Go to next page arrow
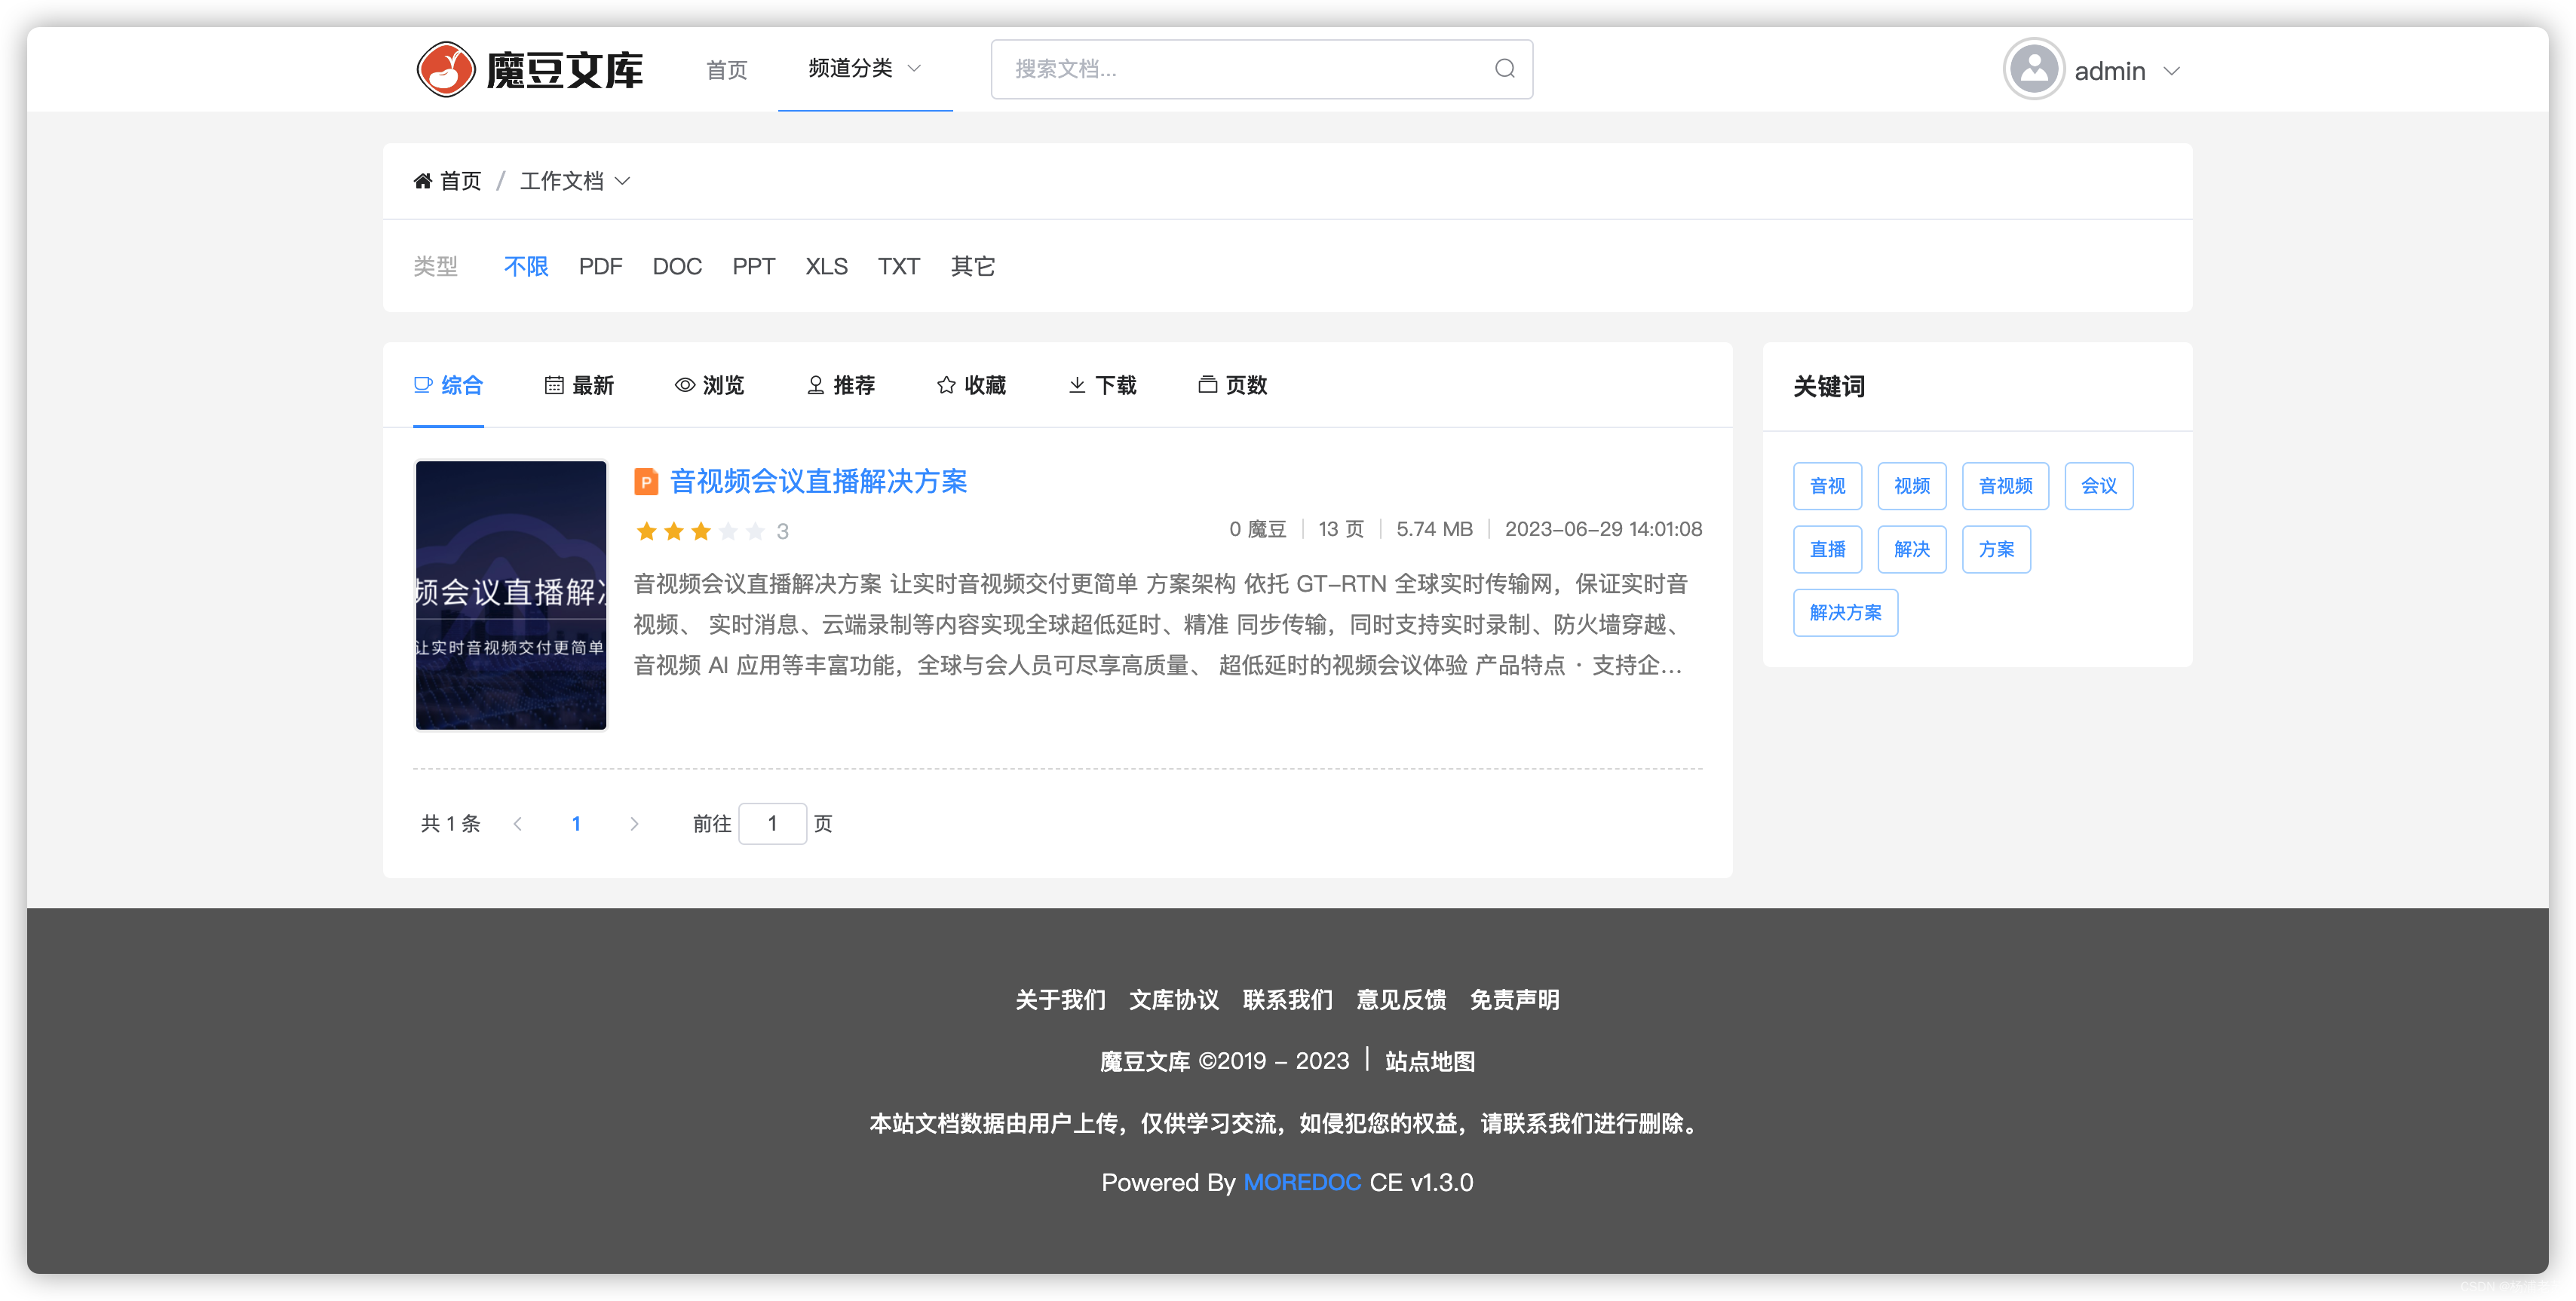This screenshot has height=1301, width=2576. pyautogui.click(x=634, y=823)
